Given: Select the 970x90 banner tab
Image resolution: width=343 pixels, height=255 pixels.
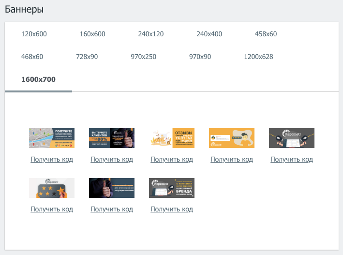Looking at the screenshot, I should tap(200, 57).
